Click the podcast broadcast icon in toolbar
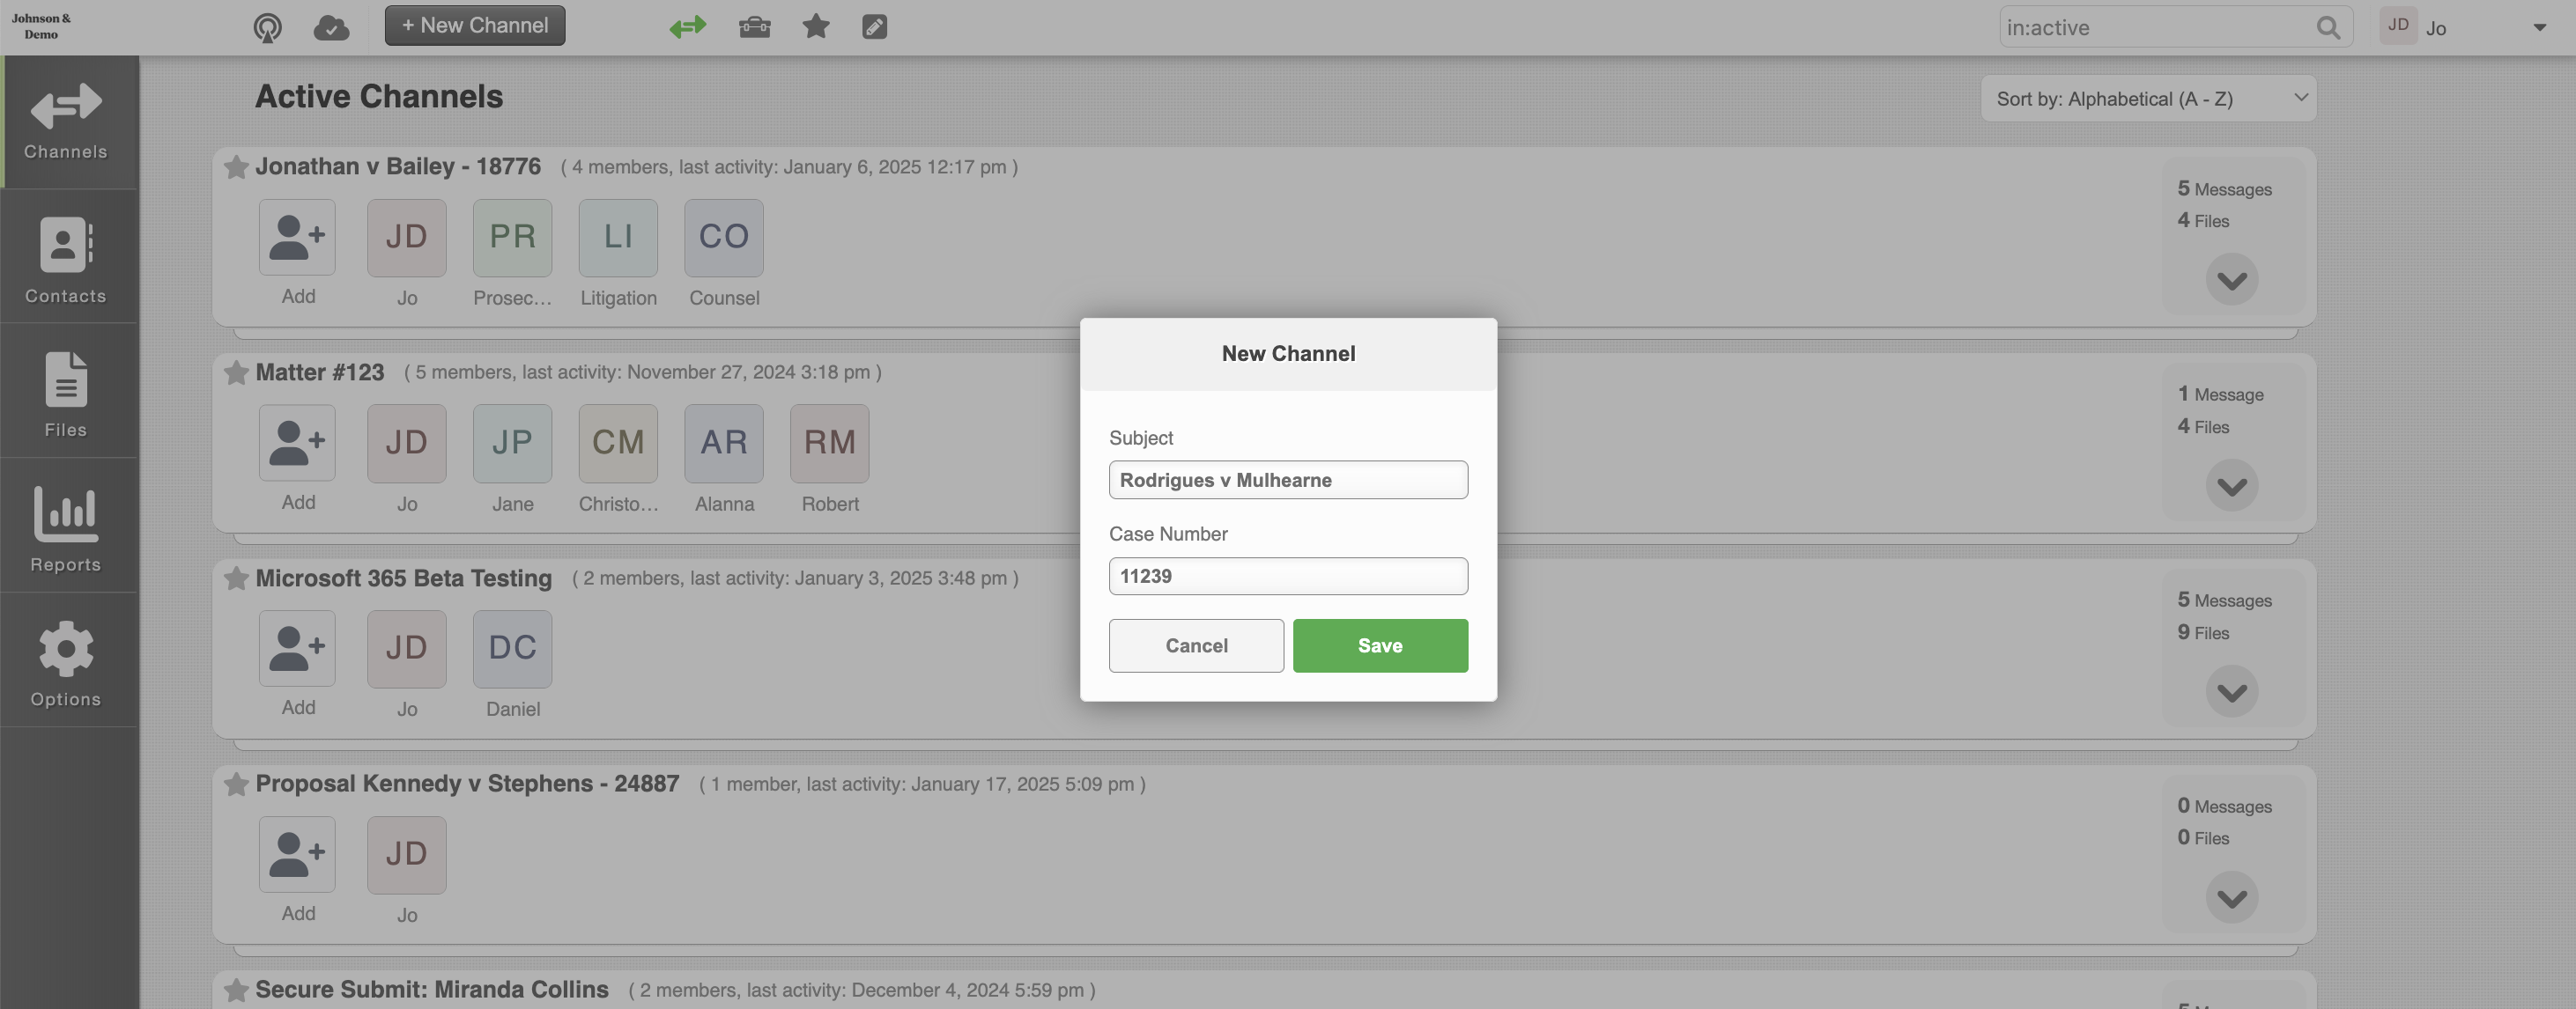2576x1009 pixels. coord(267,27)
